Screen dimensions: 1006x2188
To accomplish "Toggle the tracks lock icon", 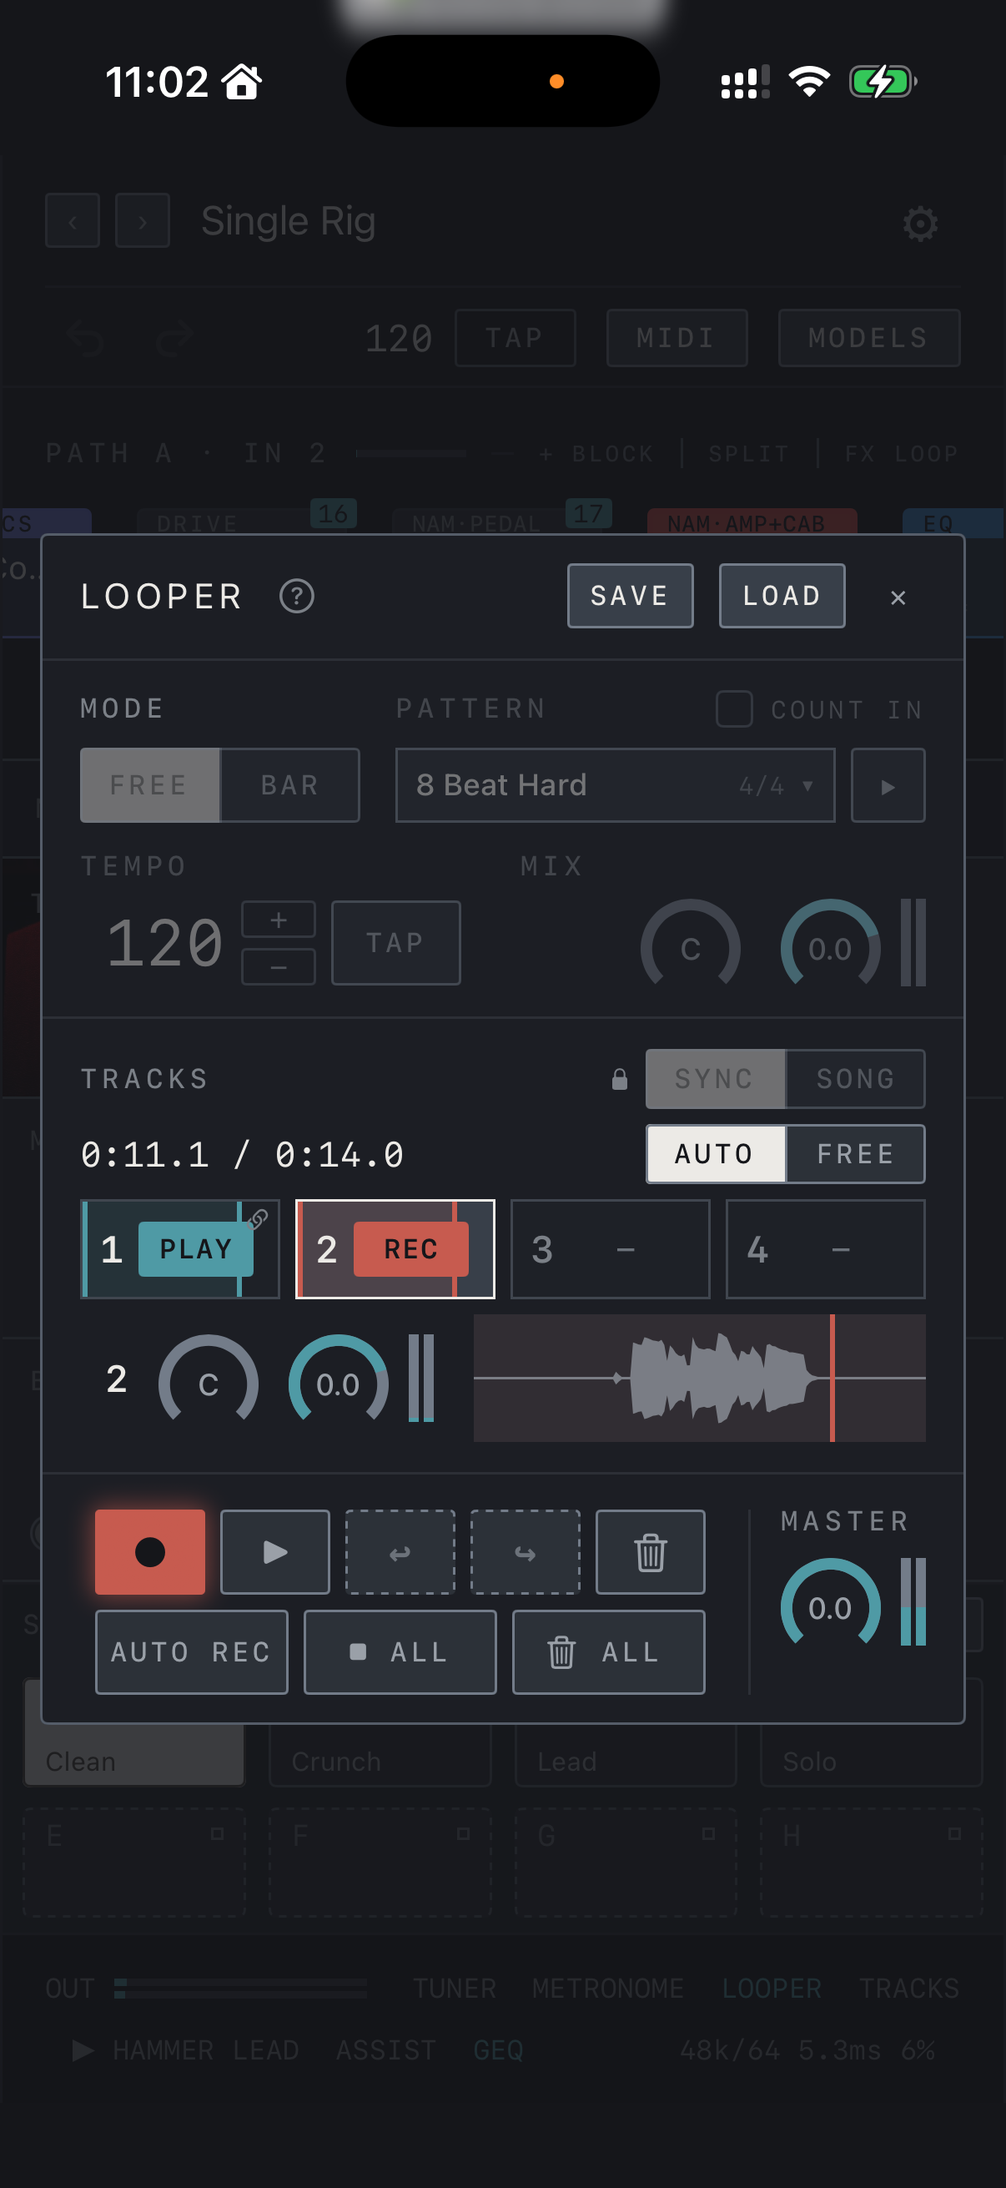I will pyautogui.click(x=620, y=1079).
